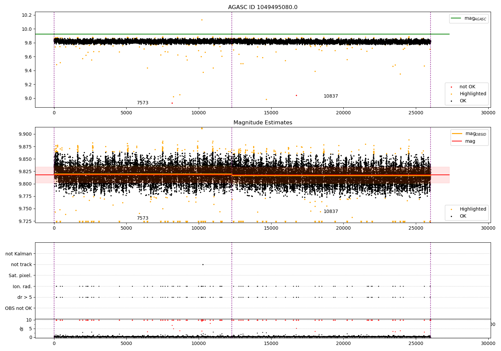Click the "9.725" y-axis tick label
Screen dimensions: 501x351
[25, 221]
